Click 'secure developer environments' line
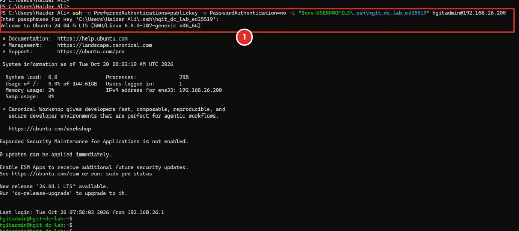Screen dimensions: 519x231 [x=114, y=116]
